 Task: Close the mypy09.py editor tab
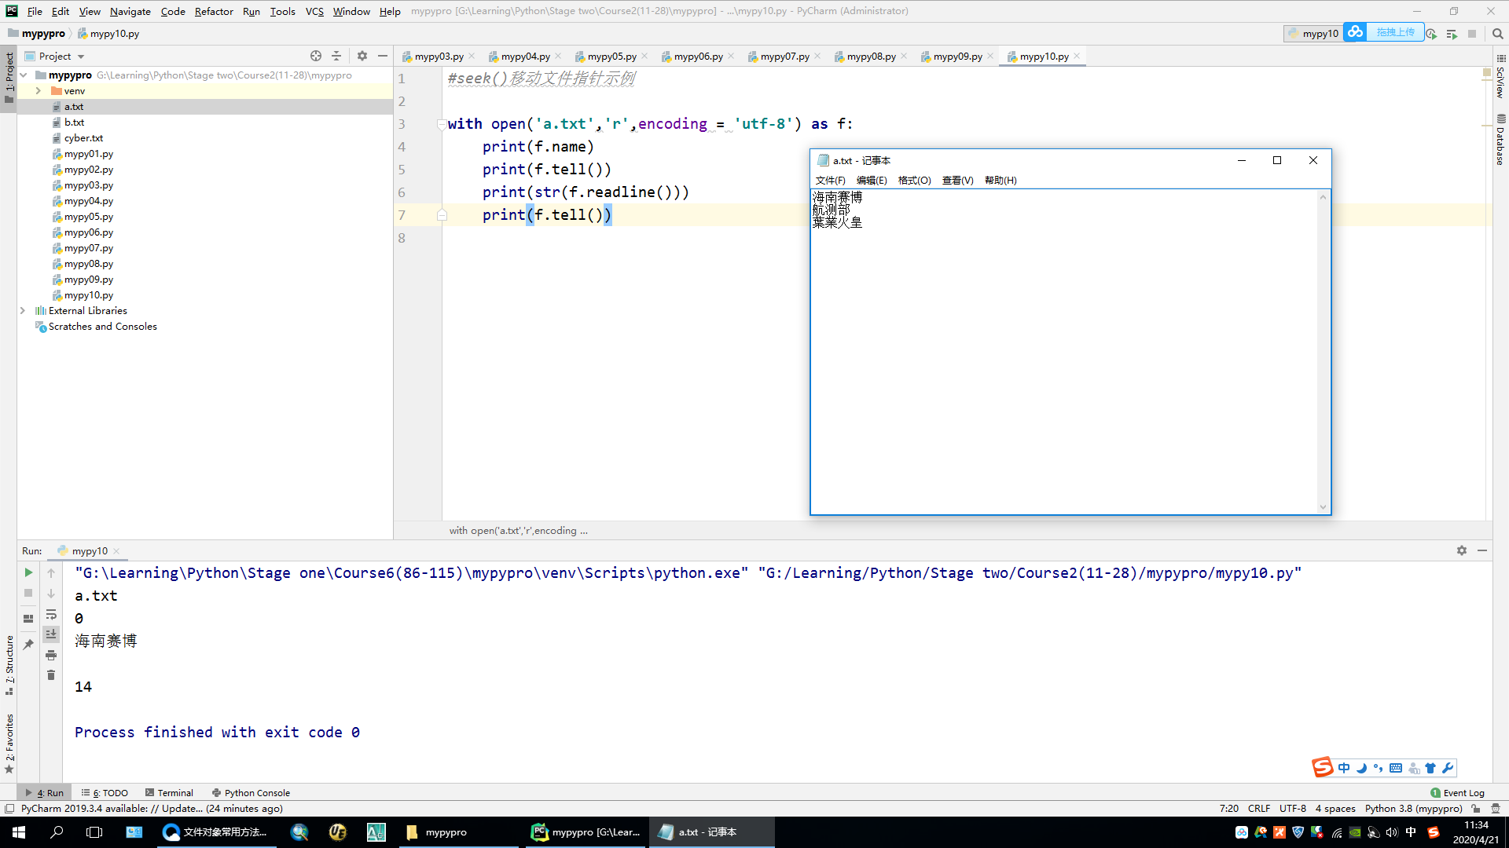[990, 56]
